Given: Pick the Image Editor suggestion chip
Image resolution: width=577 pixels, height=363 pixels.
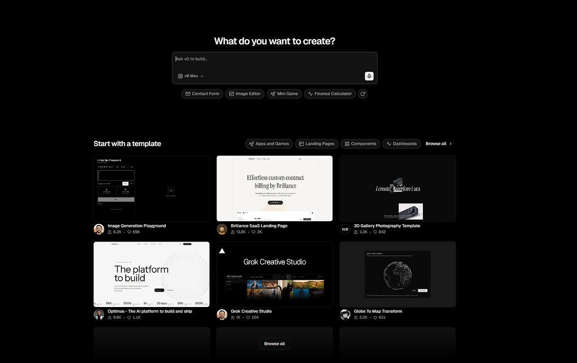Looking at the screenshot, I should coord(245,94).
